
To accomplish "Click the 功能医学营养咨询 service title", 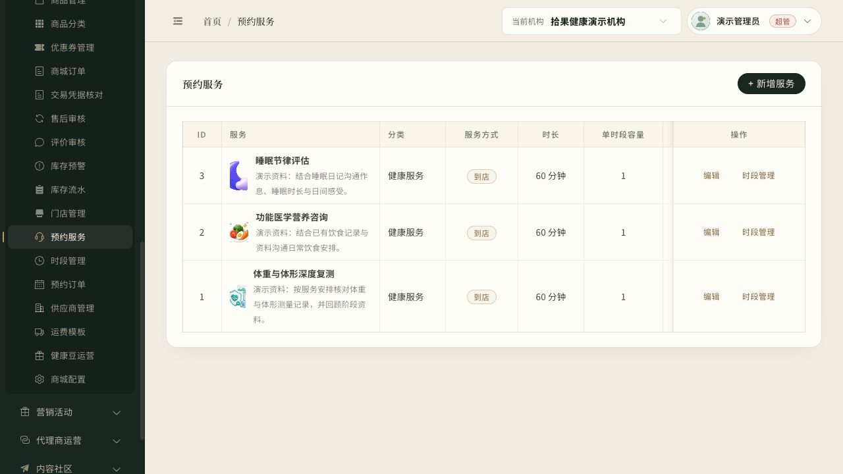I will tap(292, 217).
